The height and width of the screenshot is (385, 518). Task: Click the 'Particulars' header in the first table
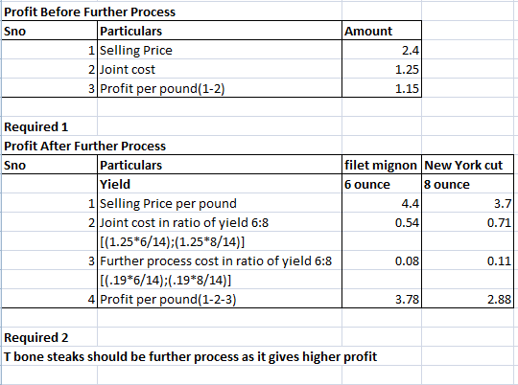pos(220,31)
